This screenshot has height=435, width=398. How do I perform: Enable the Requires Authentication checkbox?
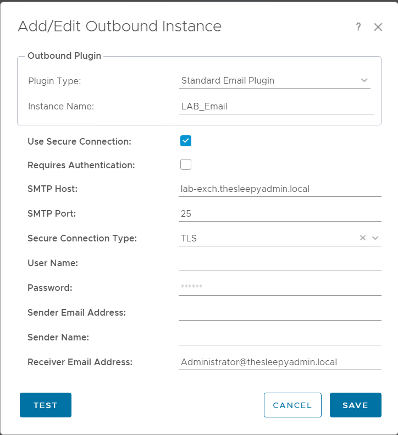pyautogui.click(x=186, y=164)
